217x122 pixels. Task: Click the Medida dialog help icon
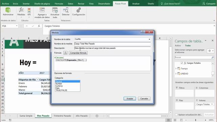coord(143,32)
